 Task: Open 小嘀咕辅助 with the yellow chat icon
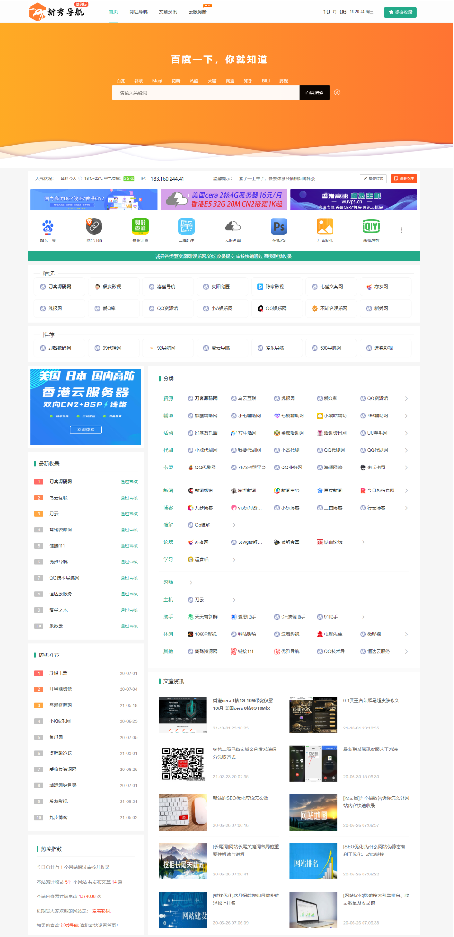332,416
